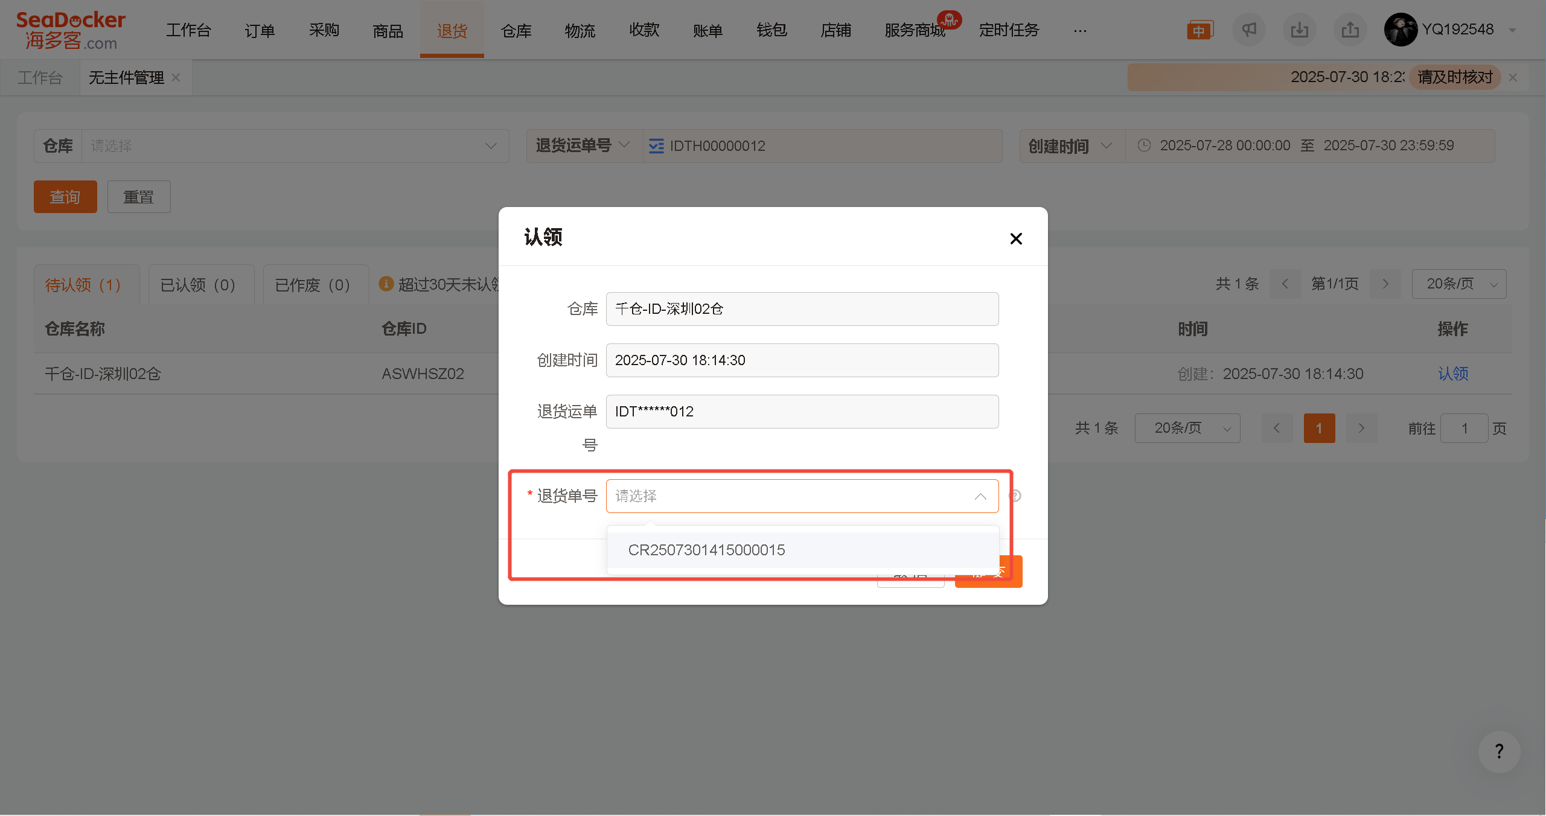Go to previous page in bottom pager
Viewport: 1546px width, 816px height.
tap(1277, 428)
